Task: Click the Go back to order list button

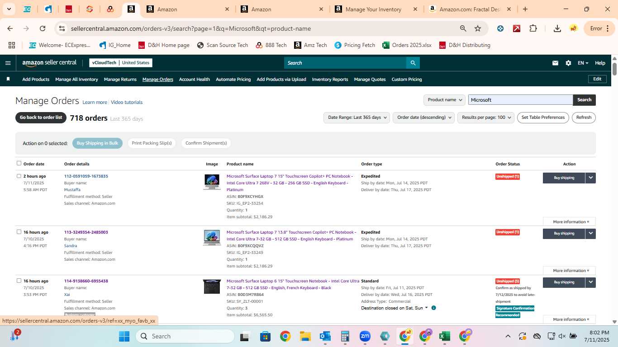Action: click(x=41, y=117)
